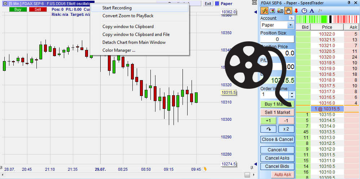Click the blue triangle beside 10362.0

click(x=255, y=12)
